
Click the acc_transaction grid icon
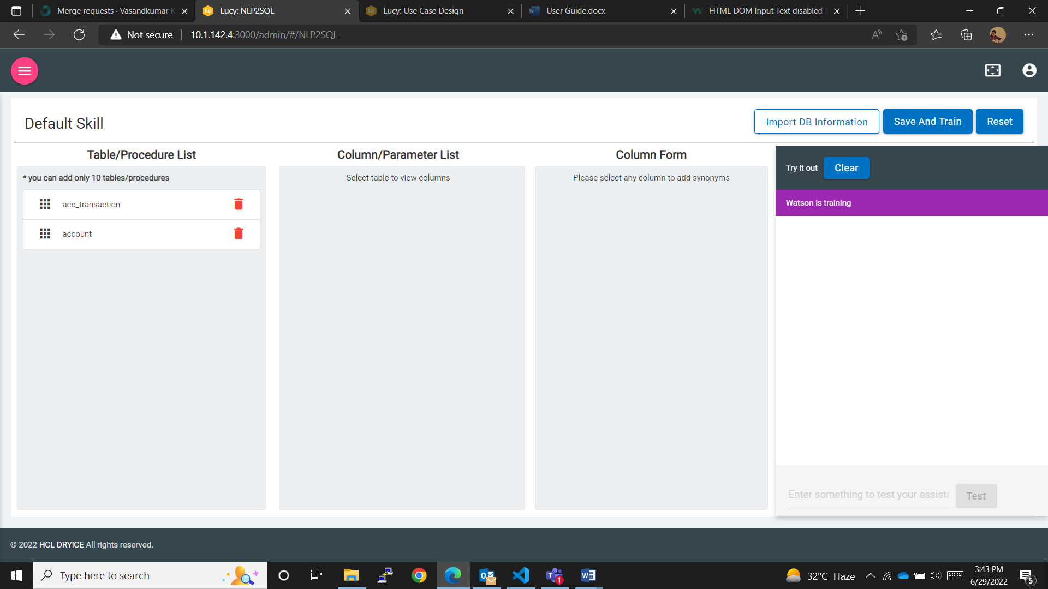click(45, 204)
